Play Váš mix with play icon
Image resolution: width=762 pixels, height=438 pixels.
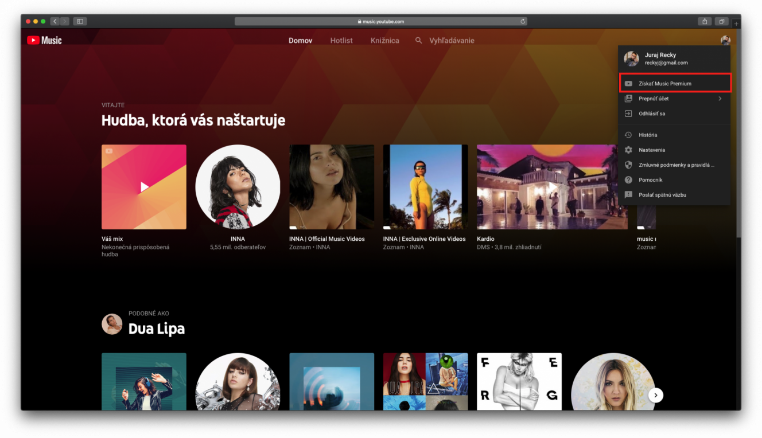(145, 187)
